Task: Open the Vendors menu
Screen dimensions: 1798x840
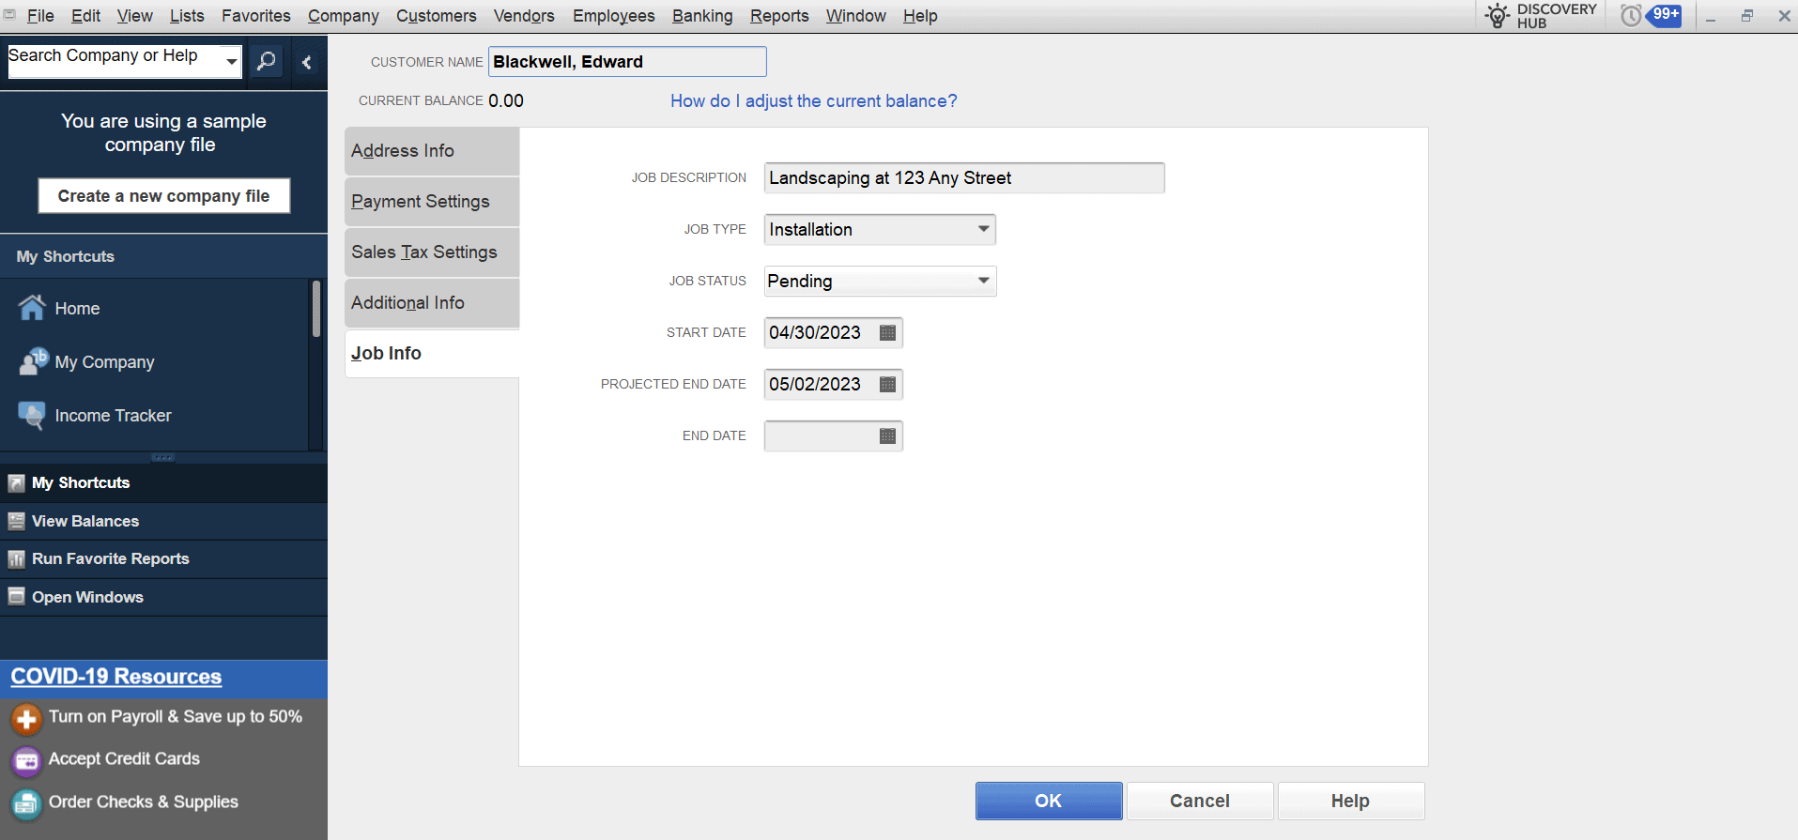Action: pyautogui.click(x=524, y=16)
